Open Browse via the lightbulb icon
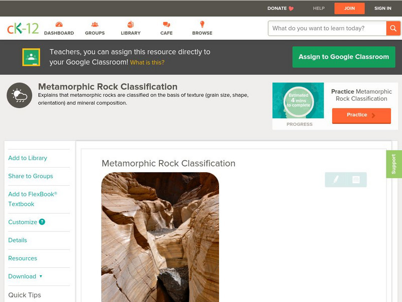 coord(202,24)
